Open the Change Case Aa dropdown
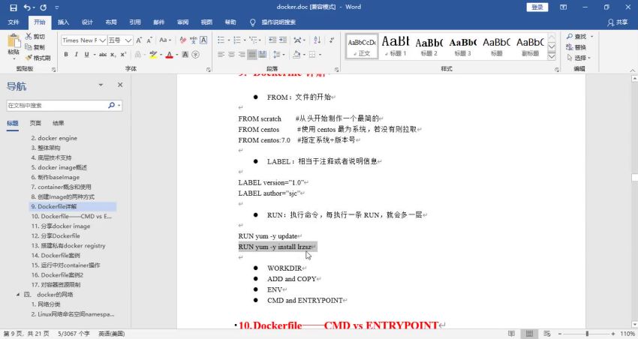The image size is (638, 339). [x=165, y=40]
